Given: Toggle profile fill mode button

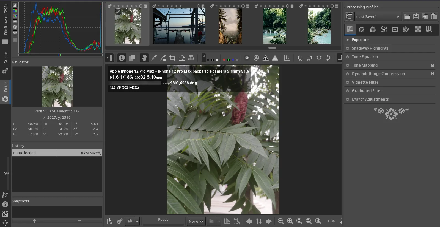Looking at the screenshot, I should point(349,16).
